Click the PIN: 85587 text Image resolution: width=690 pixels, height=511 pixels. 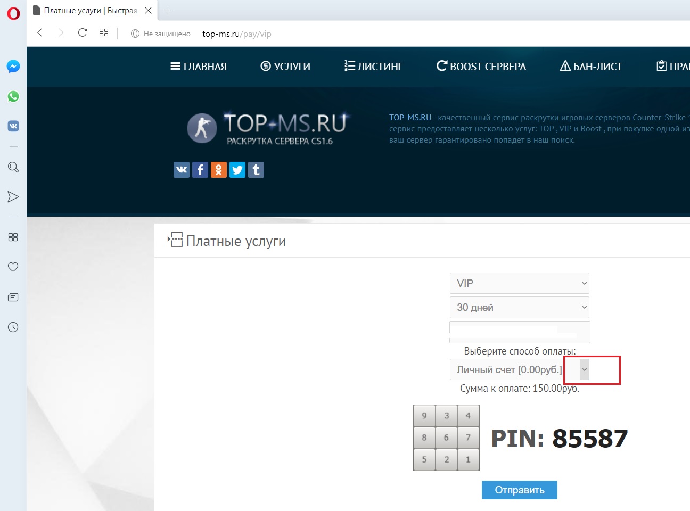point(559,439)
